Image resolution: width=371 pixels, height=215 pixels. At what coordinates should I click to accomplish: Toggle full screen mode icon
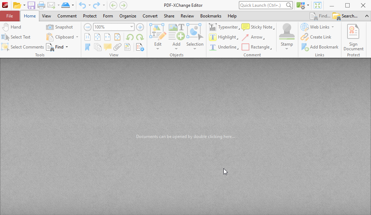(x=318, y=5)
